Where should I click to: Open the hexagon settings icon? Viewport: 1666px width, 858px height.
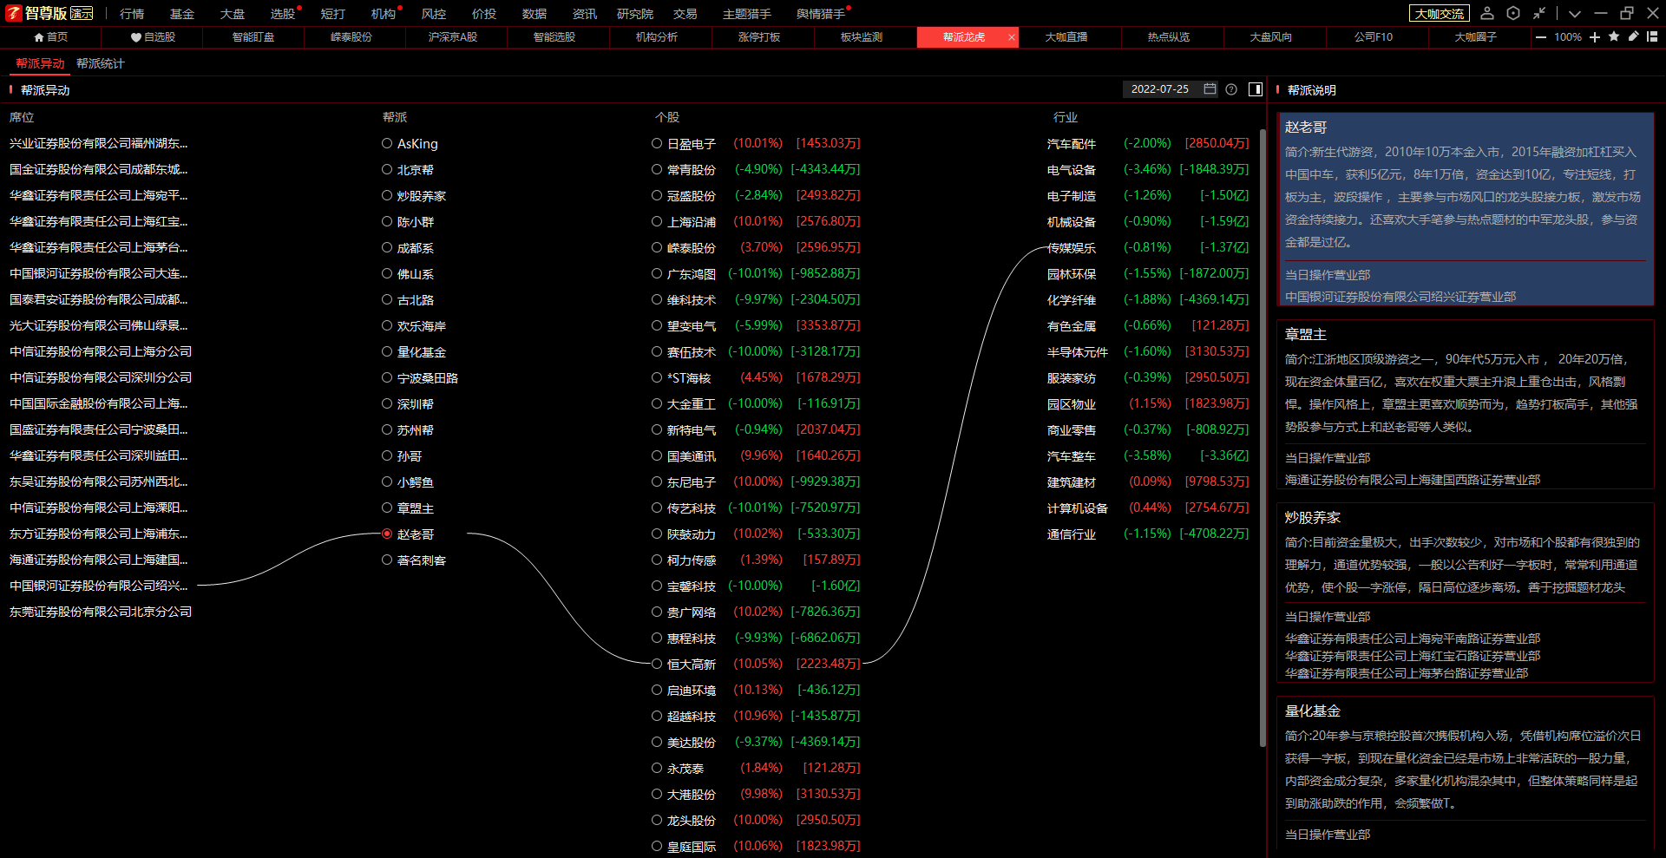pyautogui.click(x=1513, y=13)
